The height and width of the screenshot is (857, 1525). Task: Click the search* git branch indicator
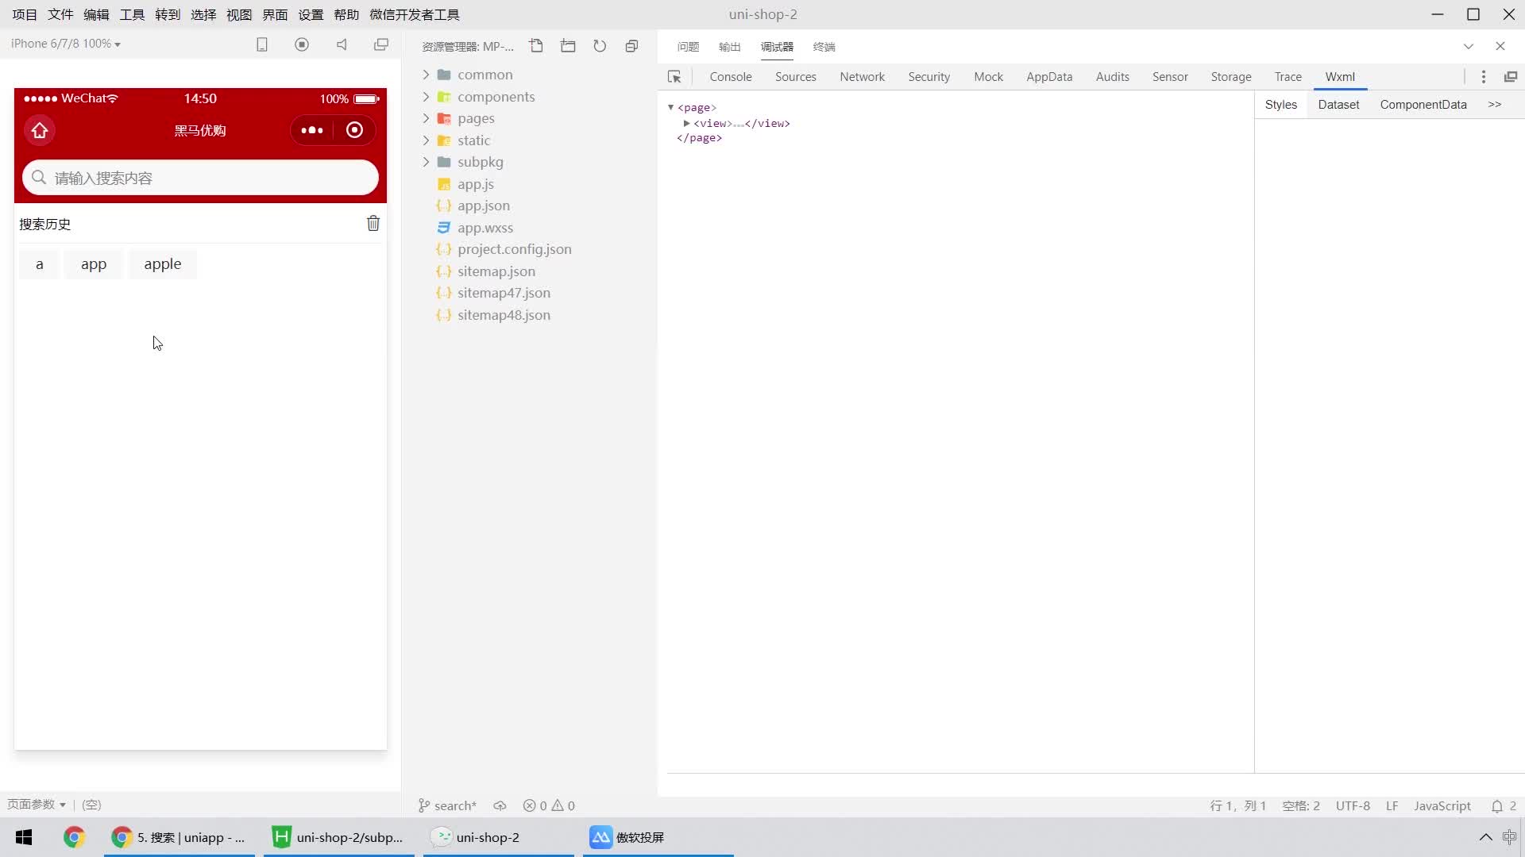447,805
